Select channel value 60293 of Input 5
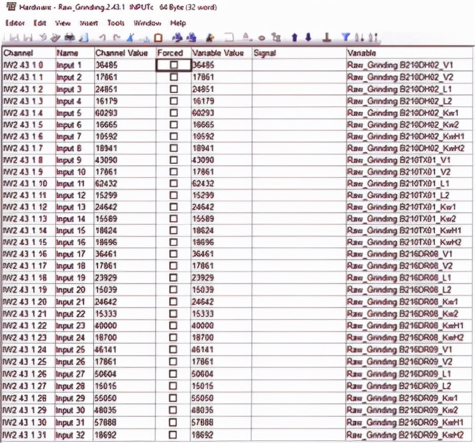475x443 pixels. click(x=125, y=113)
